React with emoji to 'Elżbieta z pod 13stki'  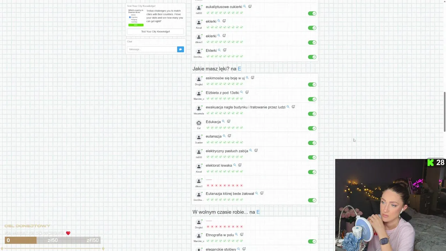pyautogui.click(x=247, y=92)
